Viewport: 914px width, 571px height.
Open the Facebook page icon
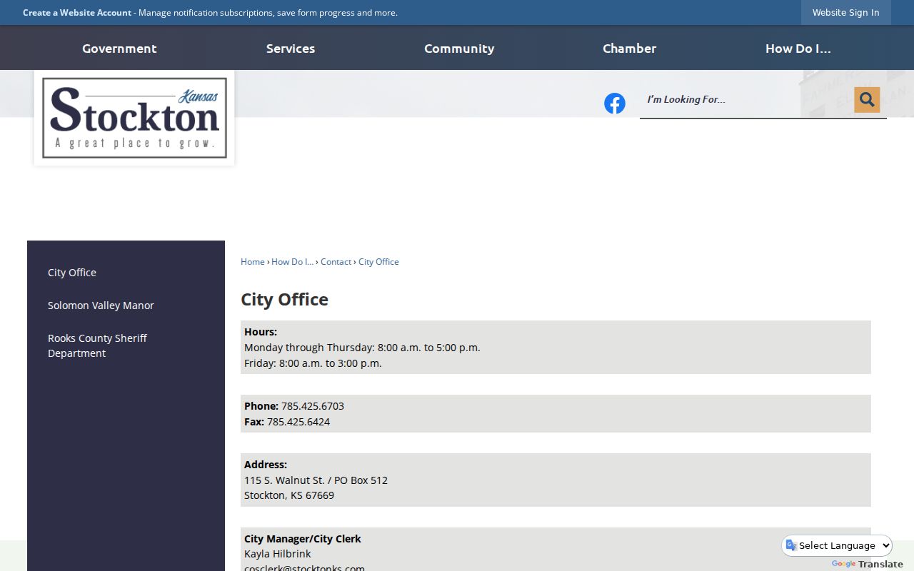point(615,103)
